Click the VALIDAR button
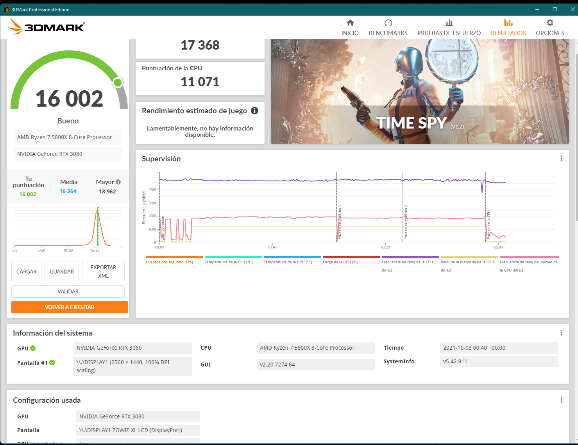The width and height of the screenshot is (578, 445). pos(68,291)
